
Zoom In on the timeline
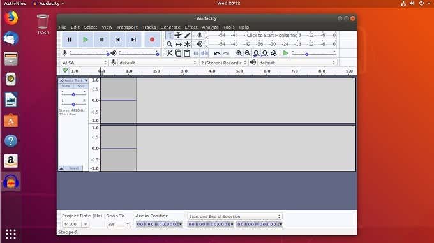[x=239, y=53]
